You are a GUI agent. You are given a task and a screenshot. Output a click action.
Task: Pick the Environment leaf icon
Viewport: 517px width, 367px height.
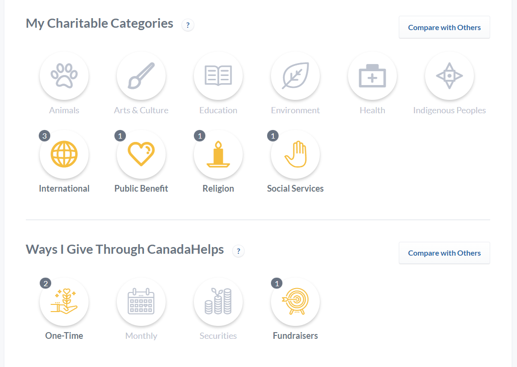[x=295, y=76]
